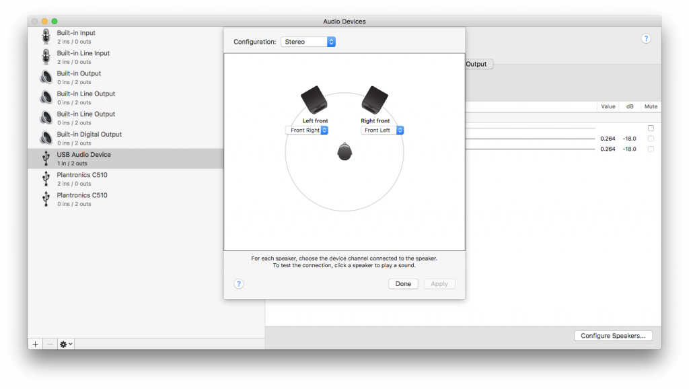Select Built-in Digital Output in the device list
This screenshot has height=389, width=689.
(x=126, y=139)
